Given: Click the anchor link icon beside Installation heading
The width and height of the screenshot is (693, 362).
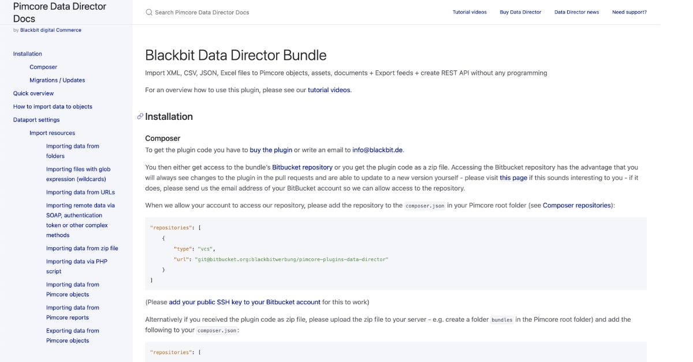Looking at the screenshot, I should pyautogui.click(x=139, y=117).
